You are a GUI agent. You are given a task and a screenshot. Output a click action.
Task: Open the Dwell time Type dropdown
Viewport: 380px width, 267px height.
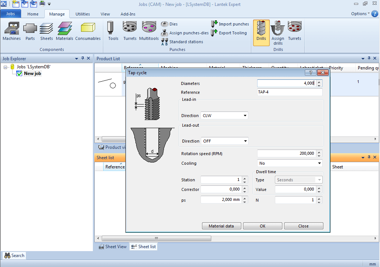click(x=319, y=180)
